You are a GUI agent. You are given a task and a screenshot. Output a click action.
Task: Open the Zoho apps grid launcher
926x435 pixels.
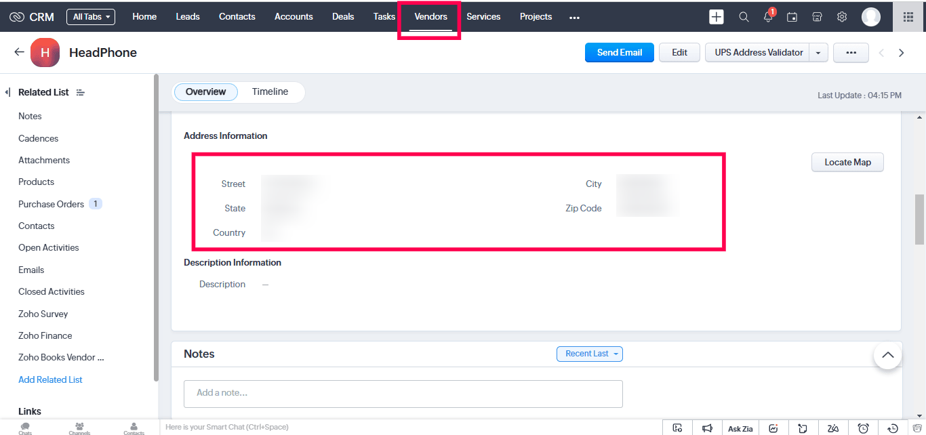coord(908,17)
